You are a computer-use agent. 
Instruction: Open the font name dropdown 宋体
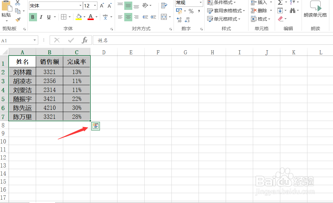click(80, 6)
